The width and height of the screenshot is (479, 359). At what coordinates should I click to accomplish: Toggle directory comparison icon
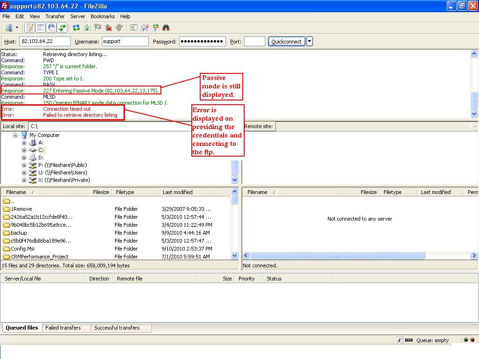[x=145, y=28]
